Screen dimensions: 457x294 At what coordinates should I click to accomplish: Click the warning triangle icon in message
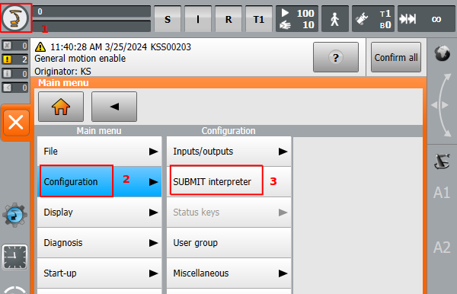40,47
